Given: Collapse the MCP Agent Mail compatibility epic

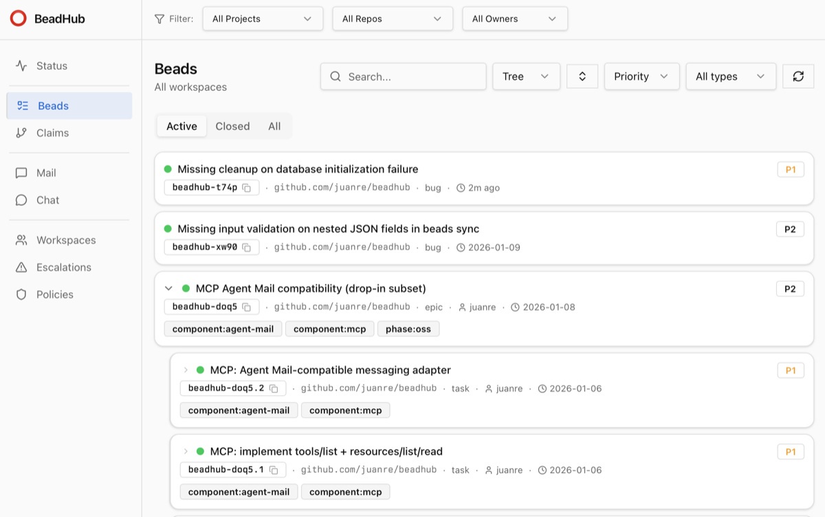Looking at the screenshot, I should [x=168, y=289].
